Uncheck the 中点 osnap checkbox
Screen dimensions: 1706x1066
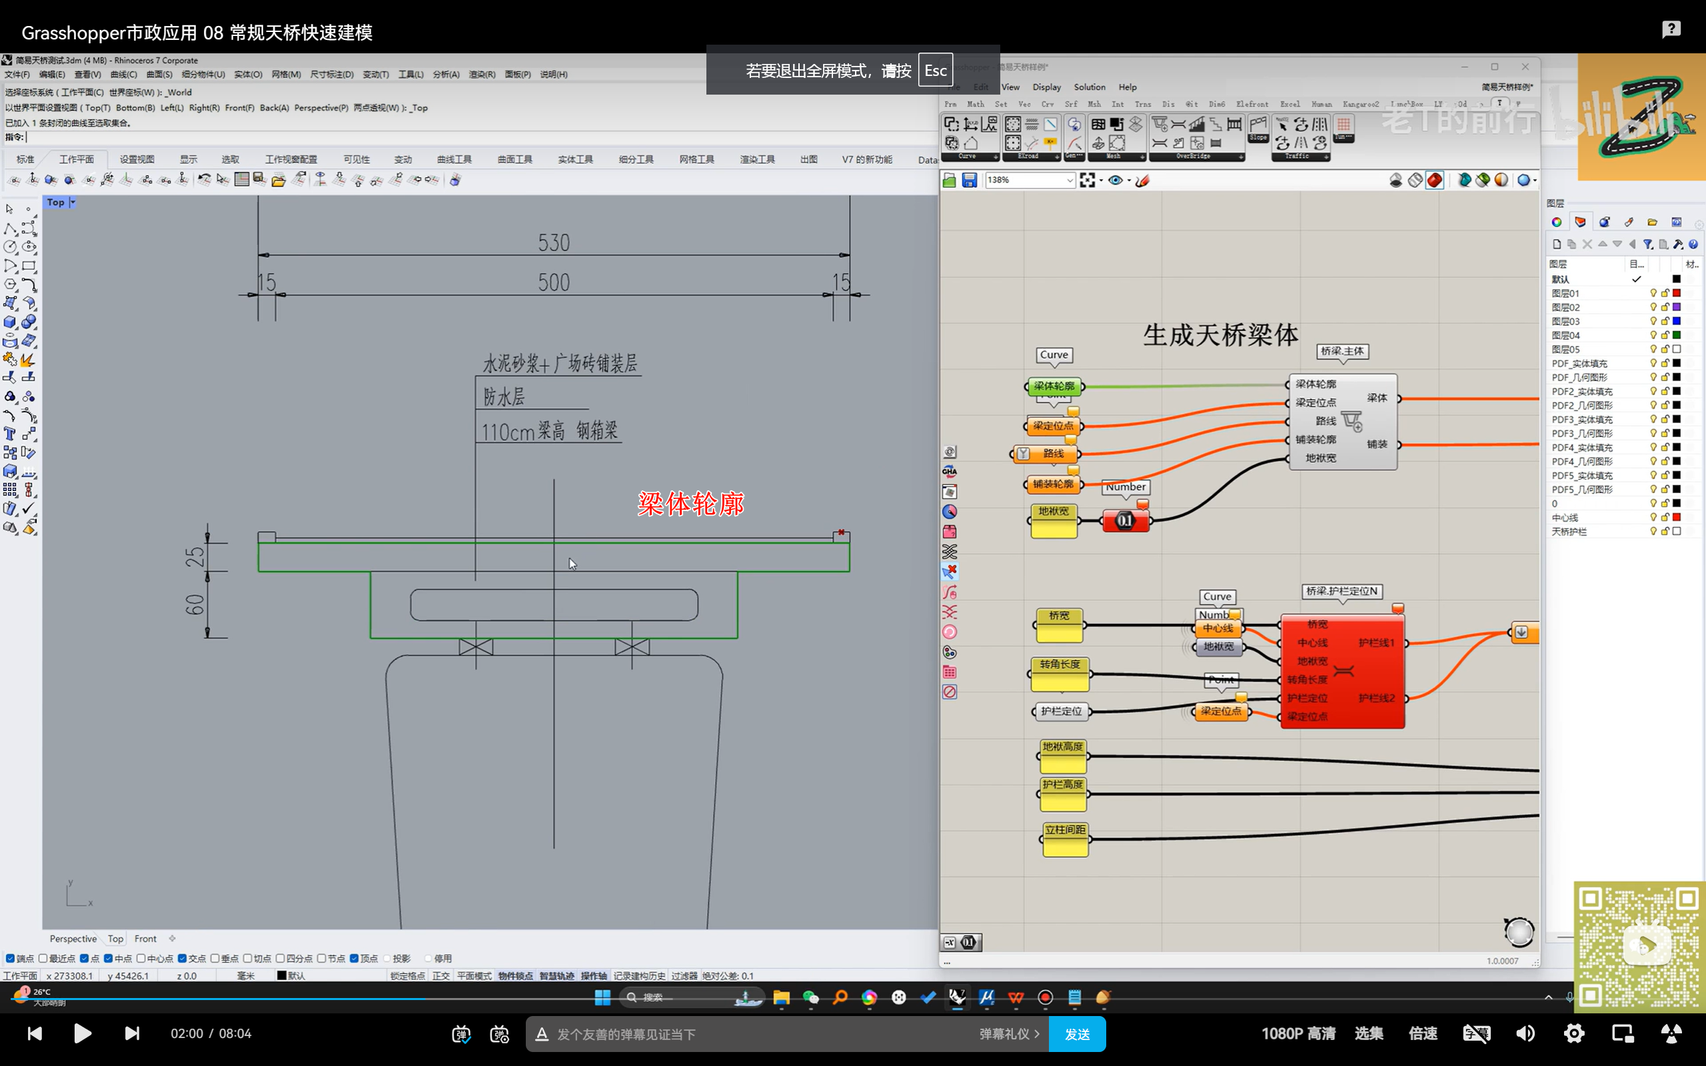tap(109, 958)
